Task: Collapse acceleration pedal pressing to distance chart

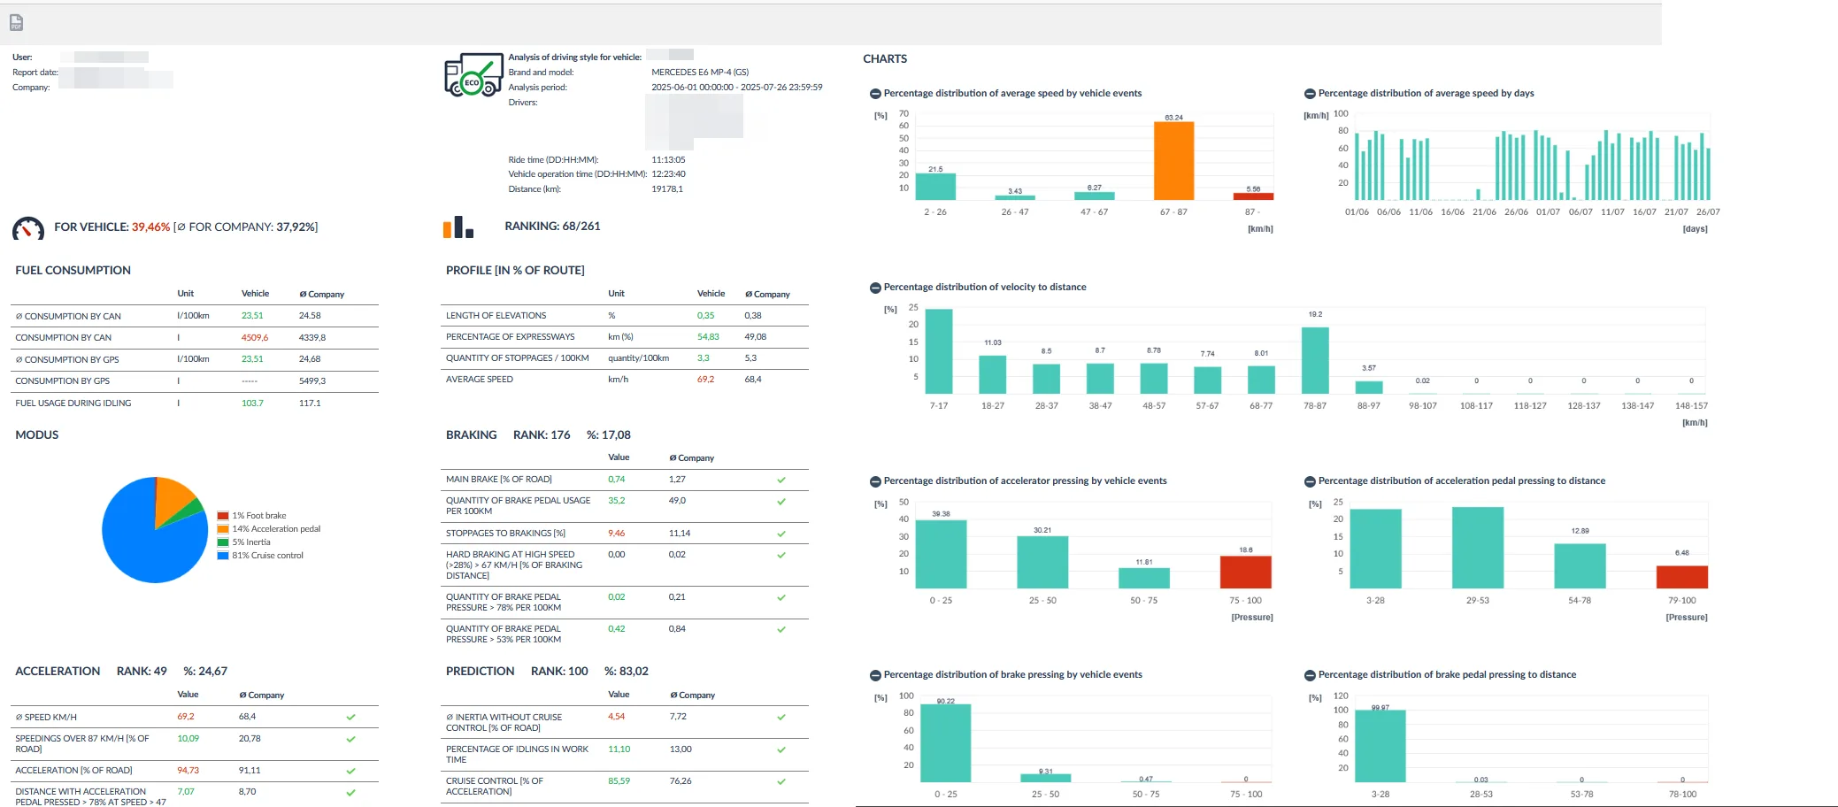Action: [x=1310, y=481]
